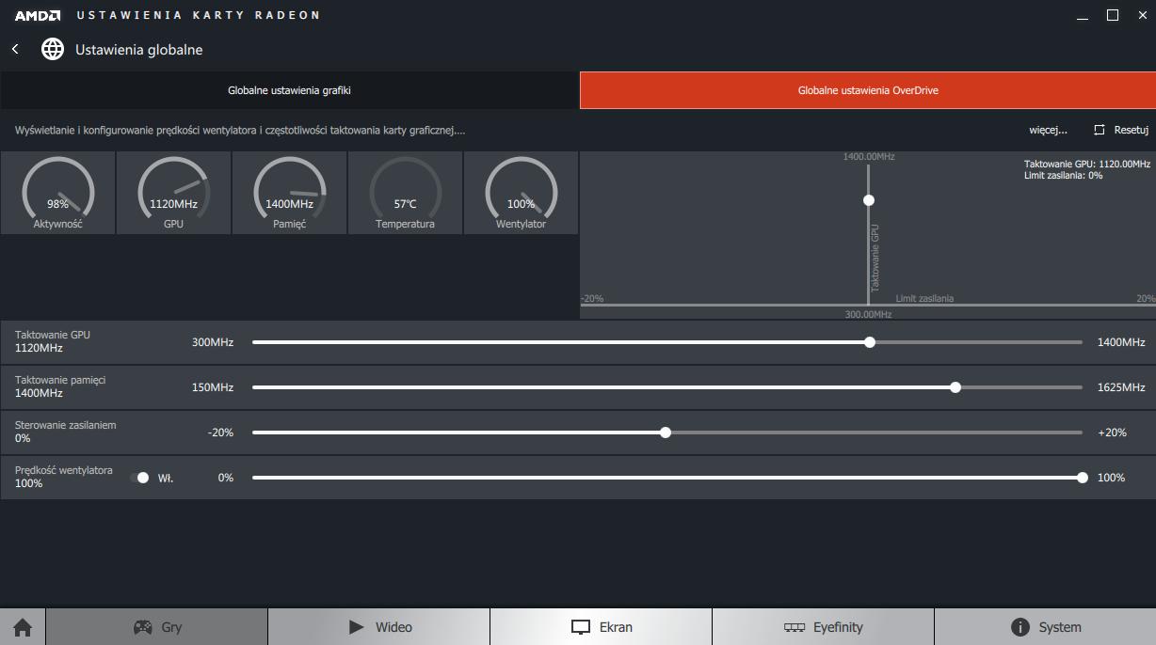Click the +20% power limit label
The image size is (1156, 645).
1112,433
